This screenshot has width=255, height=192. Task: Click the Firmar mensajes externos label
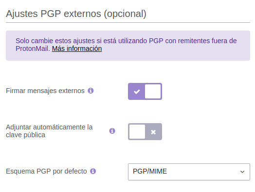pos(45,91)
